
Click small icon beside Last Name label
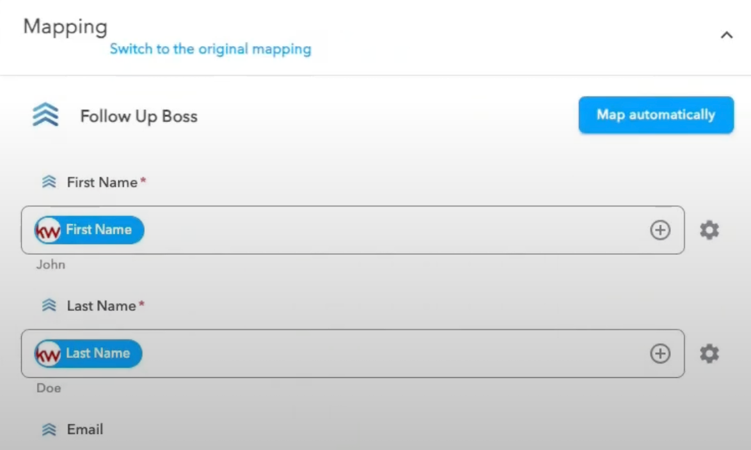[49, 306]
